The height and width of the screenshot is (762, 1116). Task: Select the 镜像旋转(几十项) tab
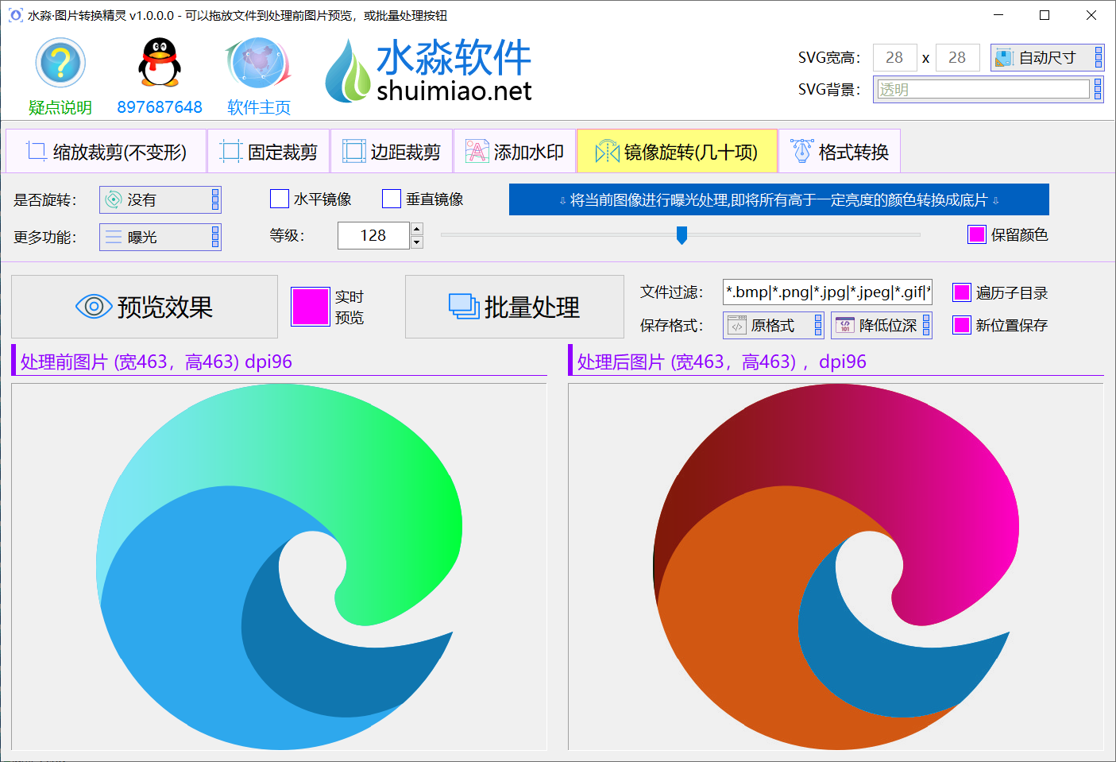point(677,151)
